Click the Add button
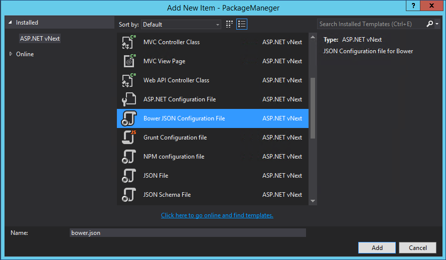The width and height of the screenshot is (446, 260). [x=377, y=248]
